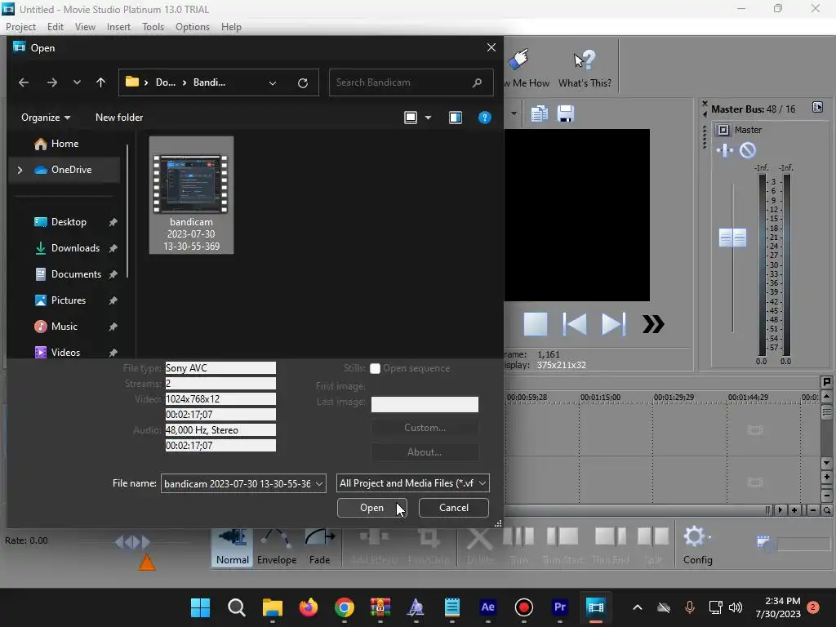Select Home in the navigation pane
Screen dimensions: 836x627
click(64, 144)
